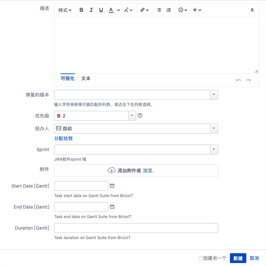Open the more text formatting dropdown

pyautogui.click(x=128, y=10)
